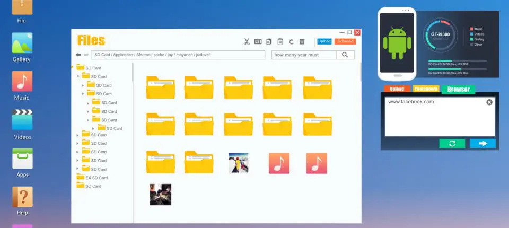Switch to the Pasteboard tab
509x228 pixels.
pyautogui.click(x=426, y=89)
